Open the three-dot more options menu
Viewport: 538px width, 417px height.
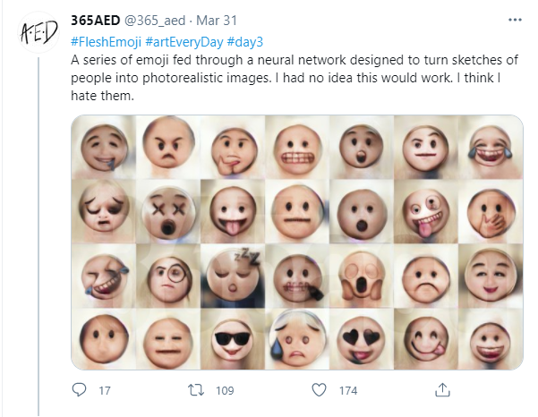tap(514, 19)
